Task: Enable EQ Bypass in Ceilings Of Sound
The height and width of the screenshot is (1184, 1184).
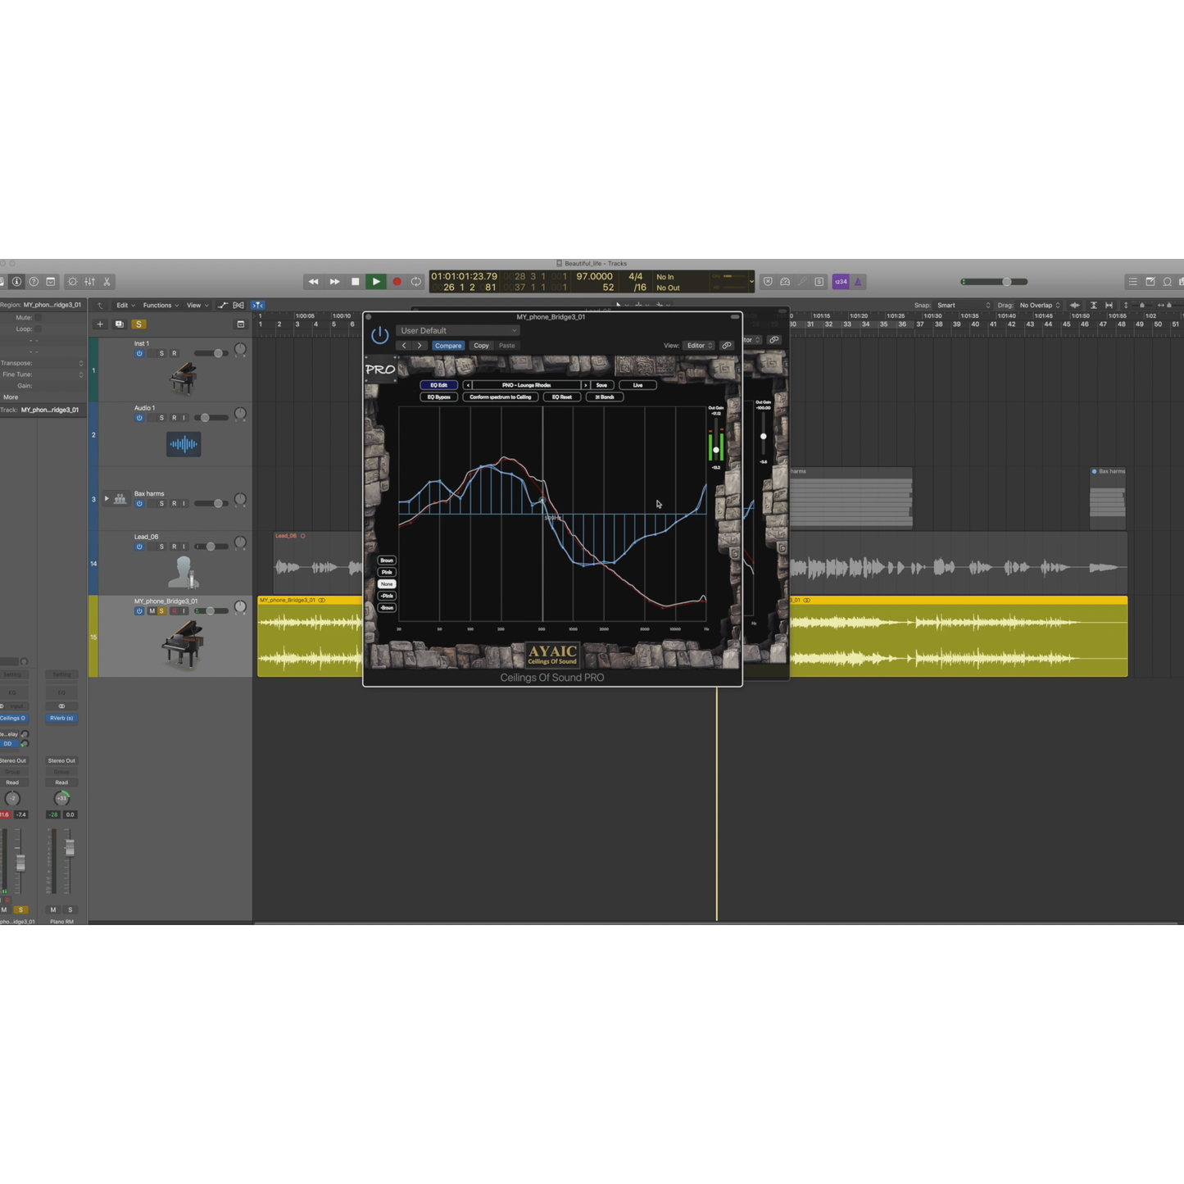Action: click(x=438, y=397)
